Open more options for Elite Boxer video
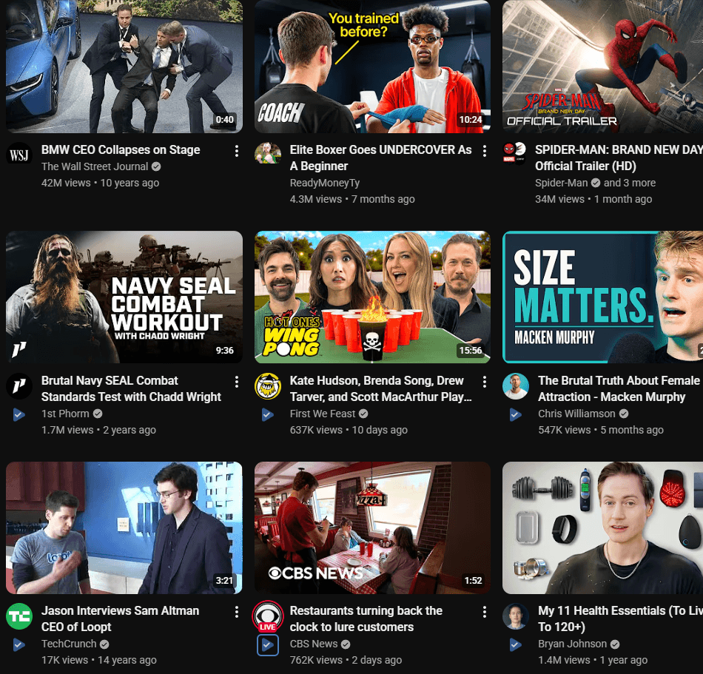 485,151
